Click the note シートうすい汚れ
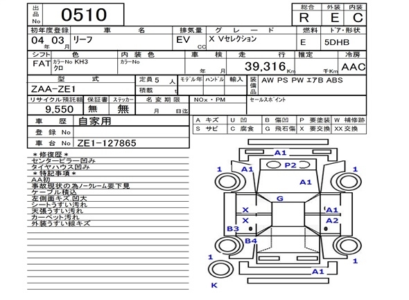409x300 pixels. coord(59,205)
